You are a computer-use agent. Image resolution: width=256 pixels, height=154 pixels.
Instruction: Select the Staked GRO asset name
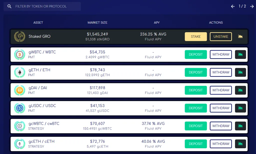pos(39,36)
